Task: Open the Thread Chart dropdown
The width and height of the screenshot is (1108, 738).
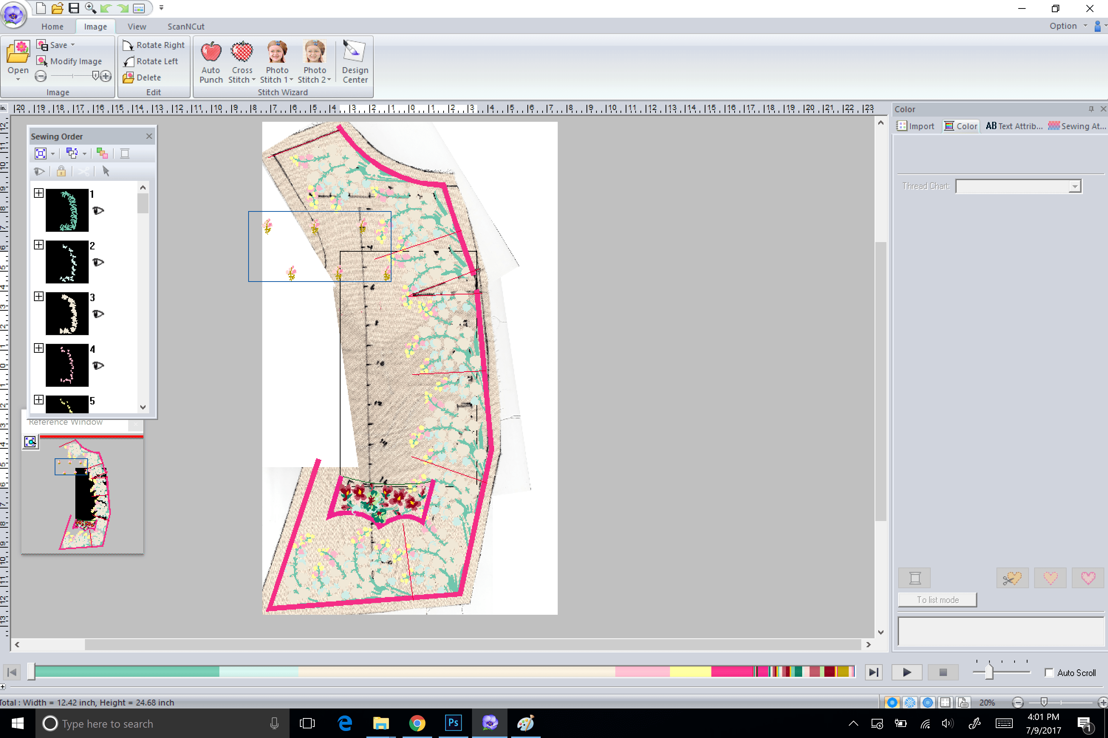Action: point(1074,186)
